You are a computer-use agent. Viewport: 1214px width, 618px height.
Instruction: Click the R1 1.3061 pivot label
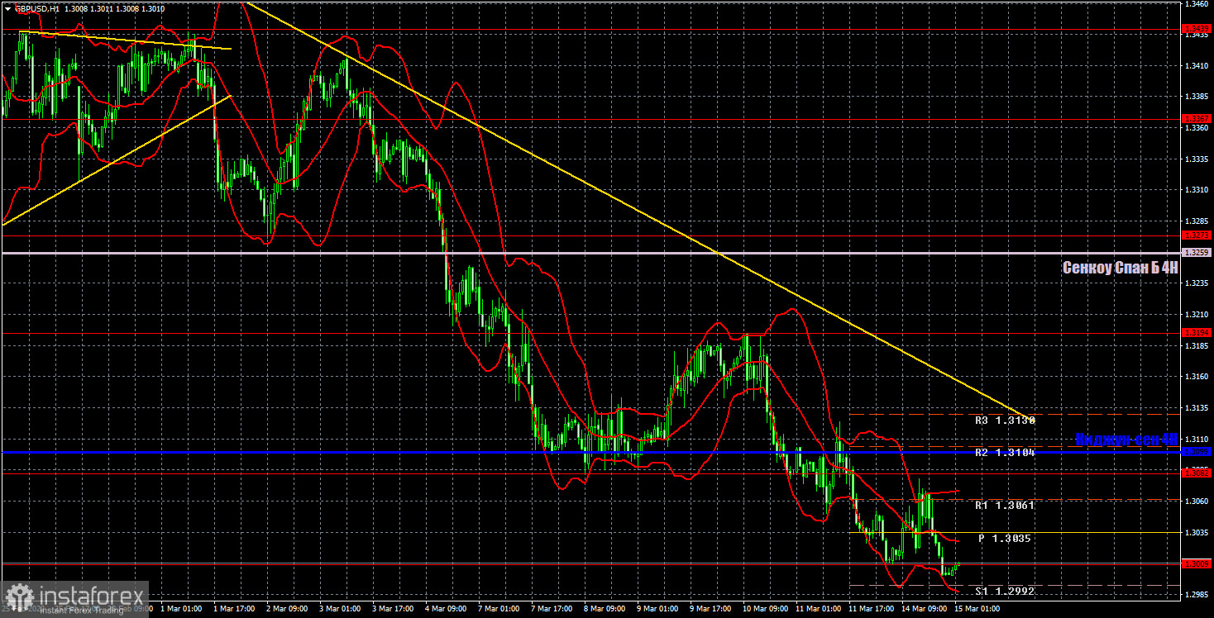(x=1005, y=505)
